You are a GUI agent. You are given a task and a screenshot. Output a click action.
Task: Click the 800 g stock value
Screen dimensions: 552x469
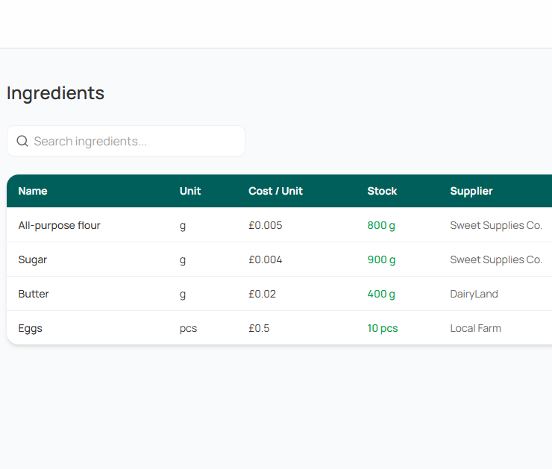point(381,225)
